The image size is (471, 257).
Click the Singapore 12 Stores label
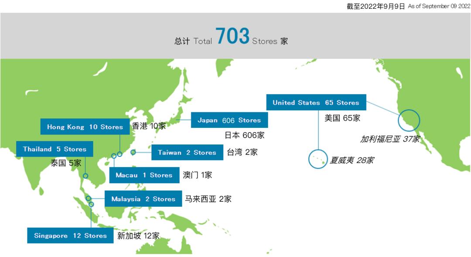pos(70,235)
